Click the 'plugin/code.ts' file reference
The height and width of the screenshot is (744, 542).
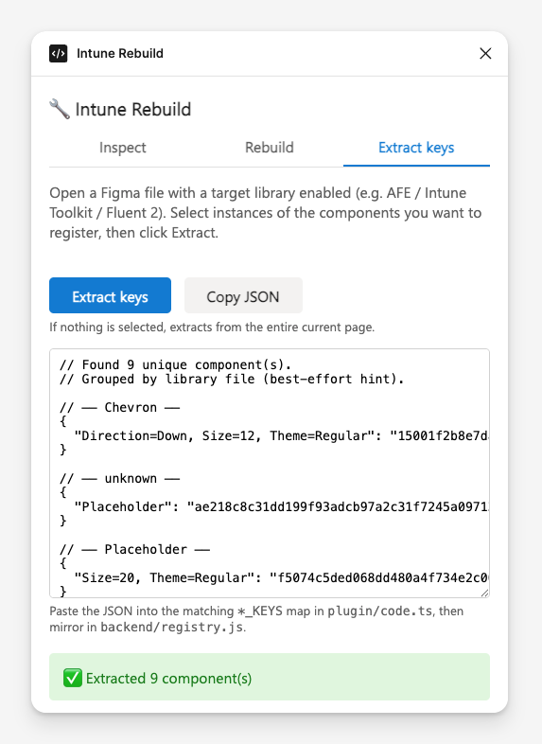pos(380,611)
